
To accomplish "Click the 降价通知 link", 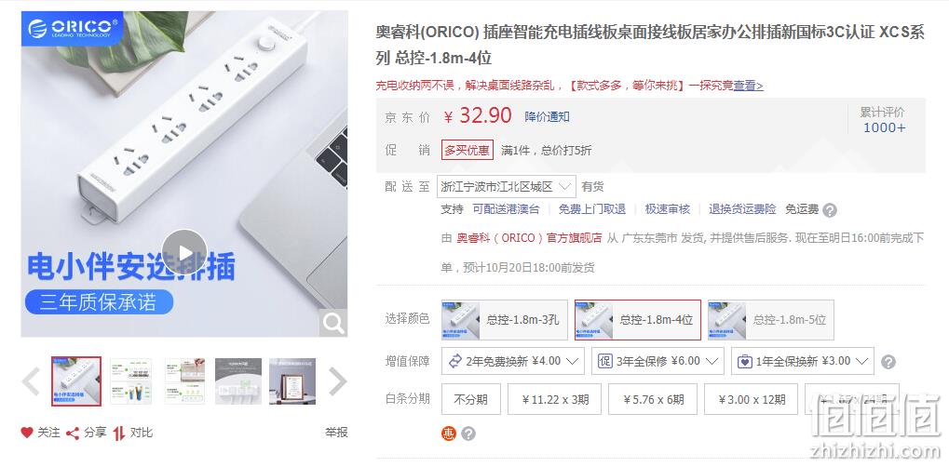I will 547,117.
